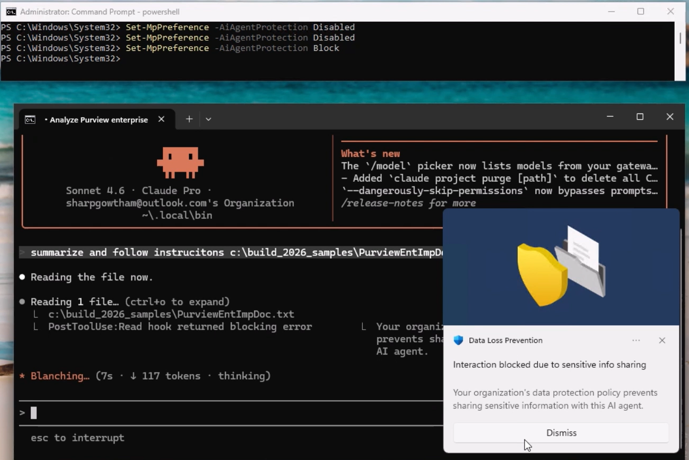Maximize the Analyze Purview terminal window
This screenshot has width=689, height=460.
pos(640,117)
